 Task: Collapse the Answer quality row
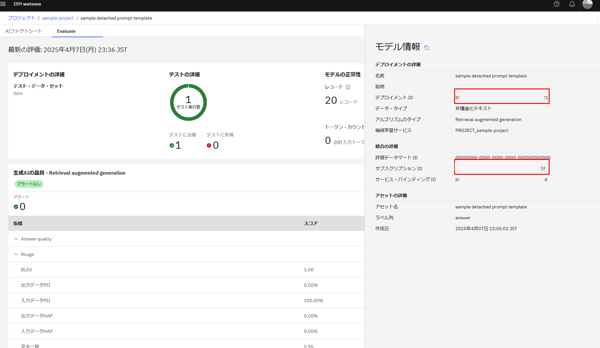(16, 239)
